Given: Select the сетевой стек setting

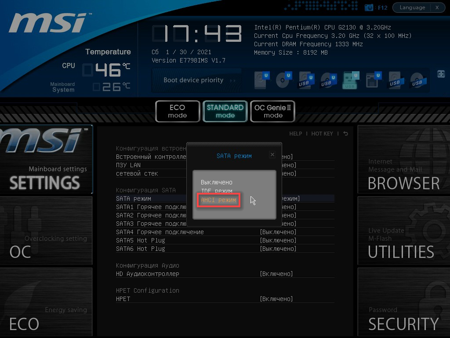Looking at the screenshot, I should click(x=225, y=173).
